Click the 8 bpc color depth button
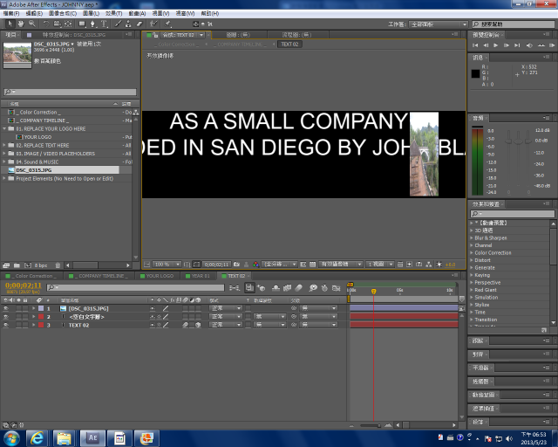 click(x=41, y=265)
